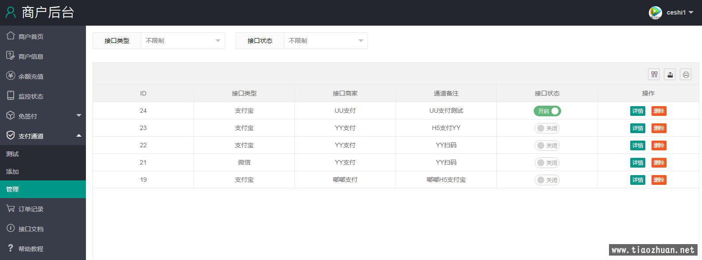702x260 pixels.
Task: Open the 接口类型 filter dropdown
Action: click(182, 41)
